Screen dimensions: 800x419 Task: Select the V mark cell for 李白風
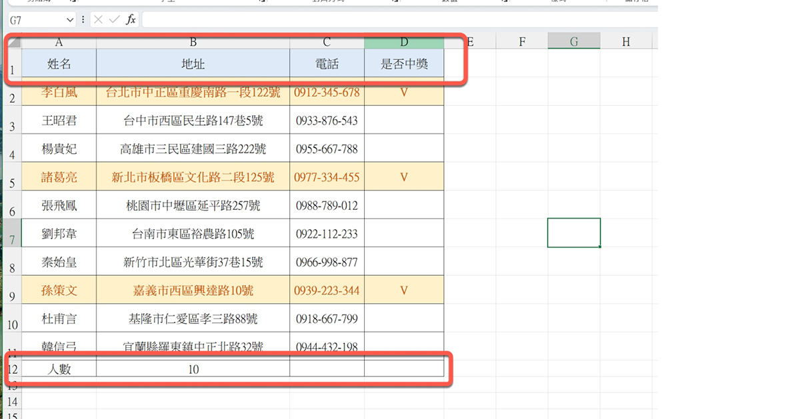tap(403, 93)
